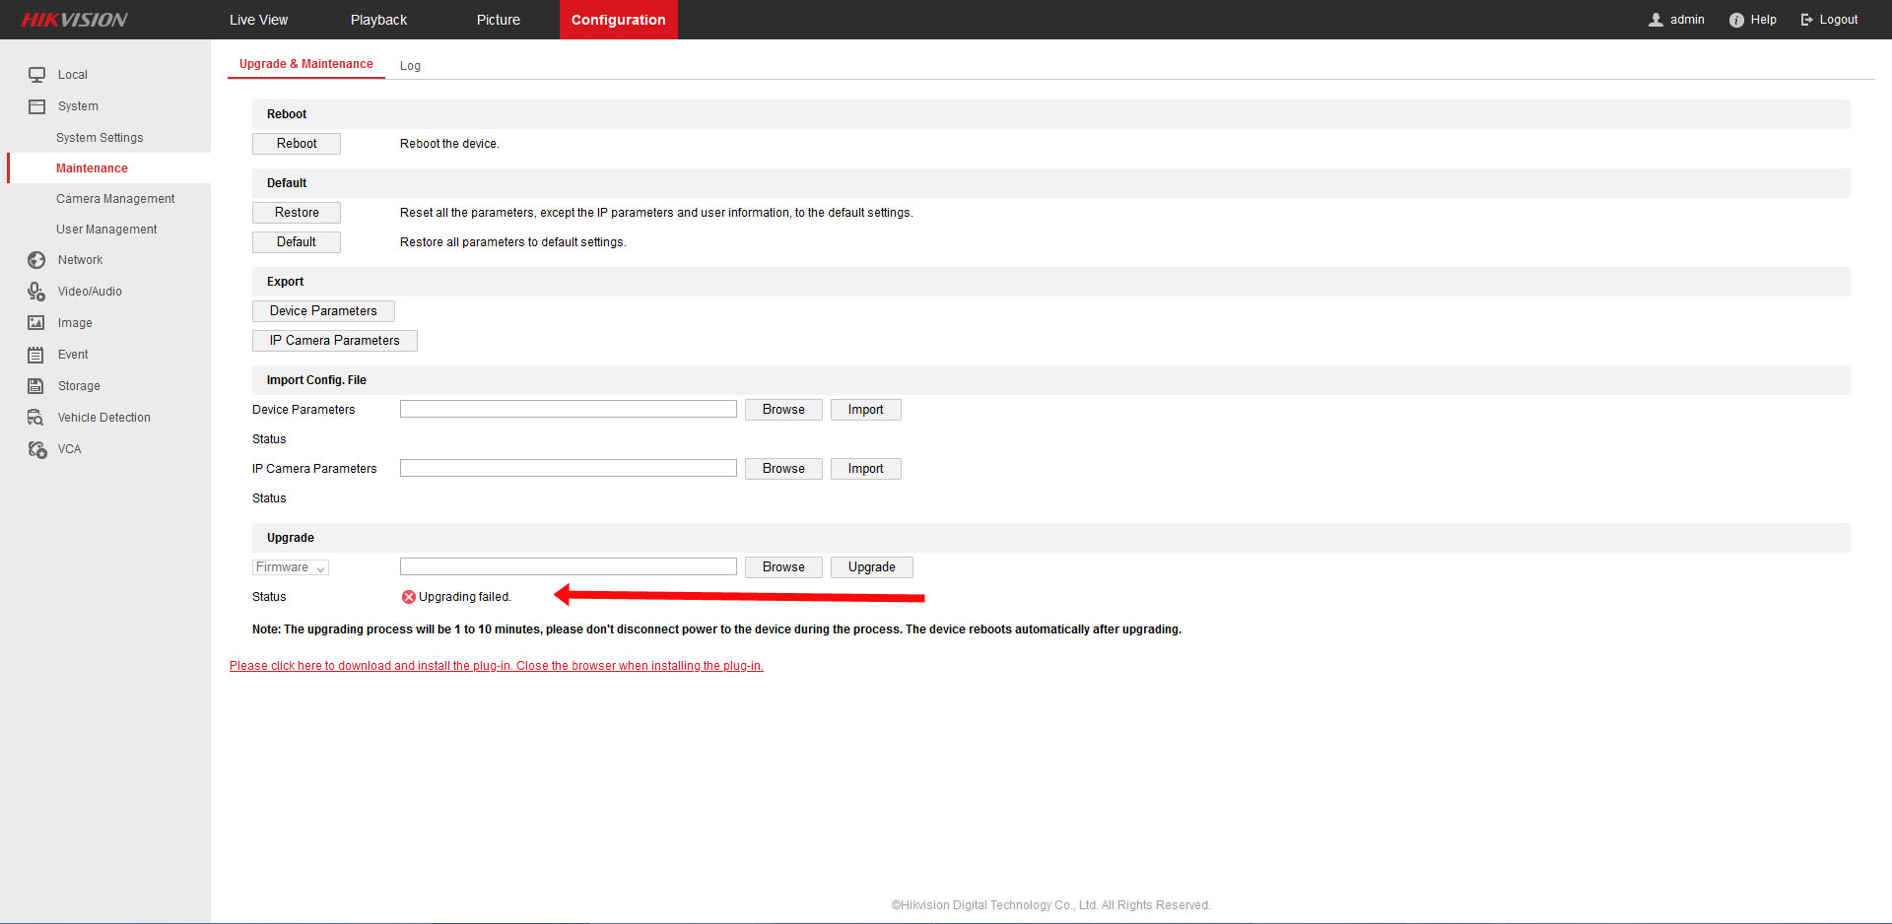
Task: Go to the Playback menu
Action: tap(378, 20)
